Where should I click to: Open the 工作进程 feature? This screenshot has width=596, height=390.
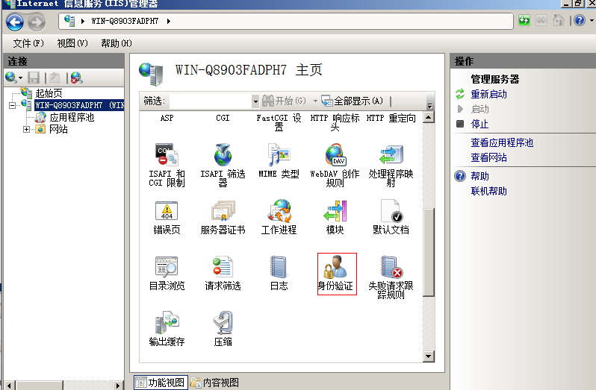[279, 216]
